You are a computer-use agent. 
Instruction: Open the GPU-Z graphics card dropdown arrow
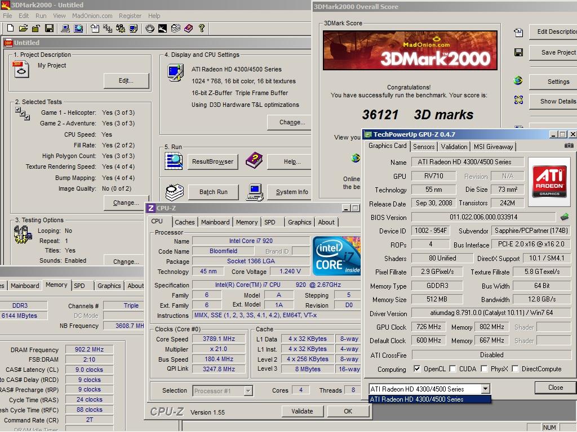click(x=485, y=389)
